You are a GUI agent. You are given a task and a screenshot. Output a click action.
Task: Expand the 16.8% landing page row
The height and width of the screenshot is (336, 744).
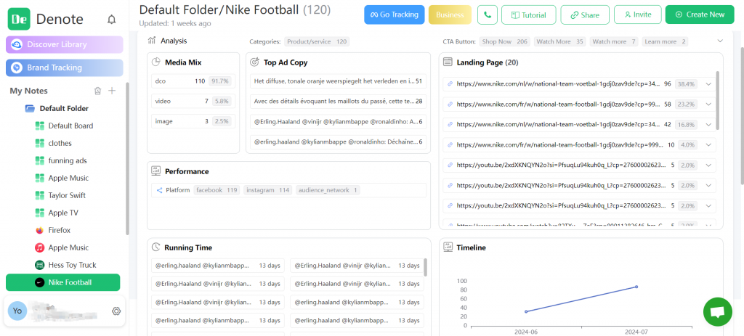[709, 125]
